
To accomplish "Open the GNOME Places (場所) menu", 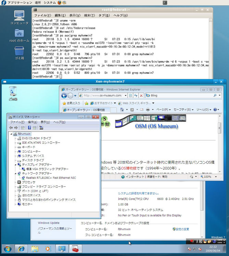I will pyautogui.click(x=38, y=3).
